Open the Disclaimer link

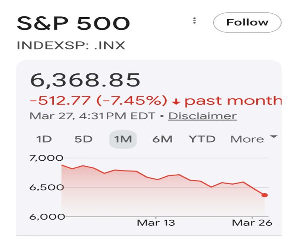[x=202, y=116]
